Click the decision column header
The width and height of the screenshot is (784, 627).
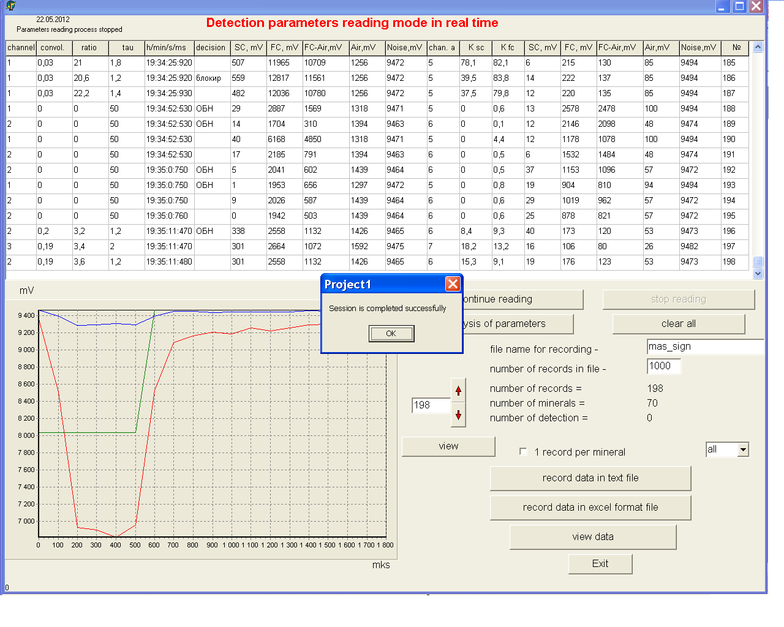click(211, 48)
